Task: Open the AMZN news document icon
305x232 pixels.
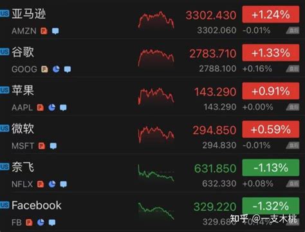Action: (44, 31)
